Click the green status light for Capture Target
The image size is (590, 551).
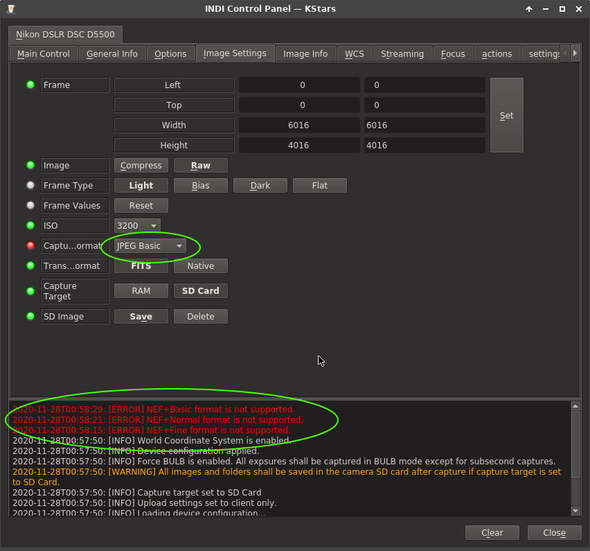coord(30,291)
